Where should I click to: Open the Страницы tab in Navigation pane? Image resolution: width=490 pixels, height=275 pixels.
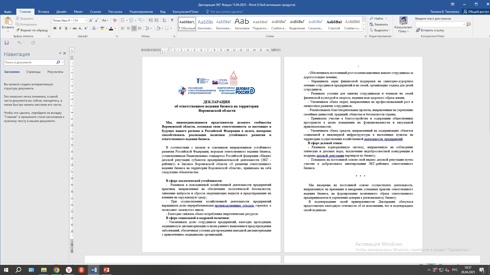tap(33, 72)
